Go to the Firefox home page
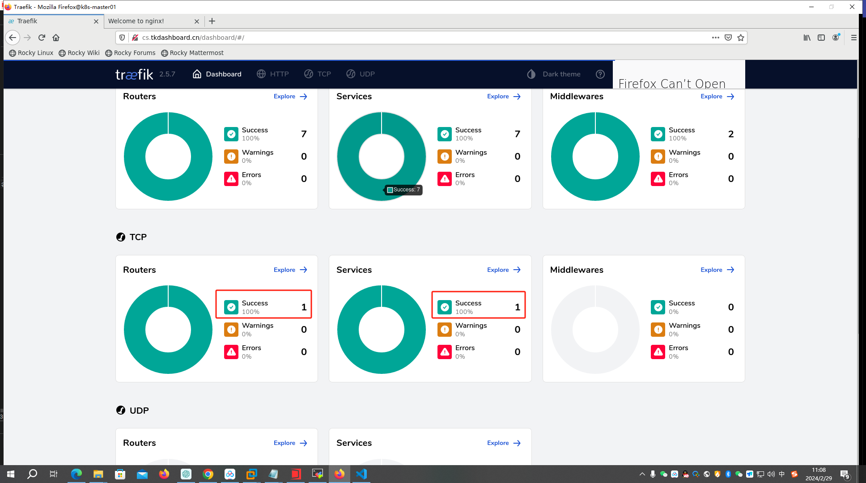The height and width of the screenshot is (483, 866). (x=56, y=38)
